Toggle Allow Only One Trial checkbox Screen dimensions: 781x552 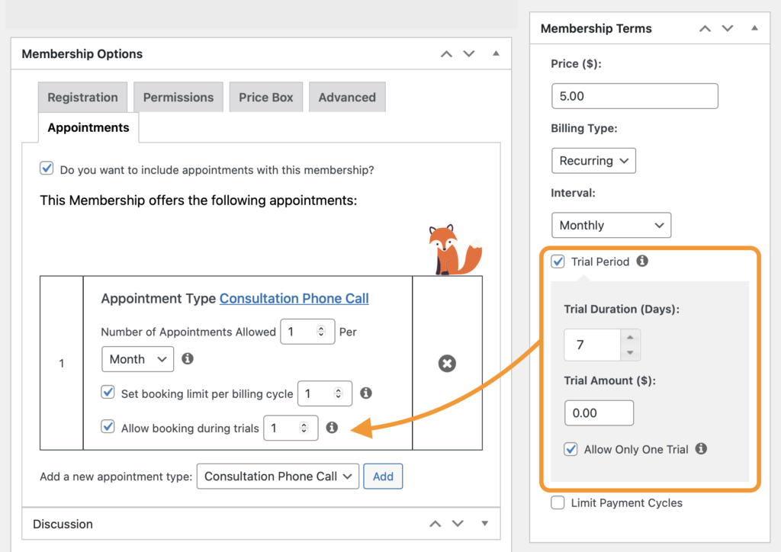tap(570, 449)
